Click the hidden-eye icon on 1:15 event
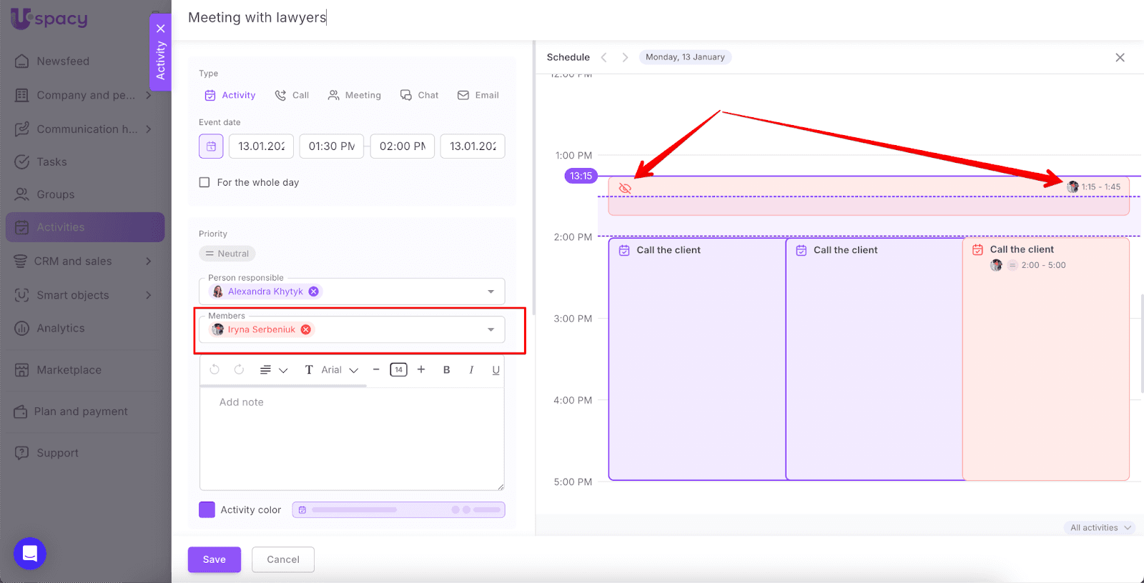The height and width of the screenshot is (583, 1144). 625,189
